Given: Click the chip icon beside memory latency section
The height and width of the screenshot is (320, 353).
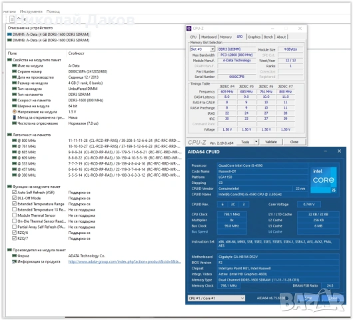Looking at the screenshot, I should [x=9, y=135].
